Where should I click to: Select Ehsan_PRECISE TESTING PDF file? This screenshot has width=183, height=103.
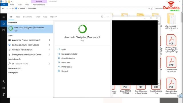[126, 89]
